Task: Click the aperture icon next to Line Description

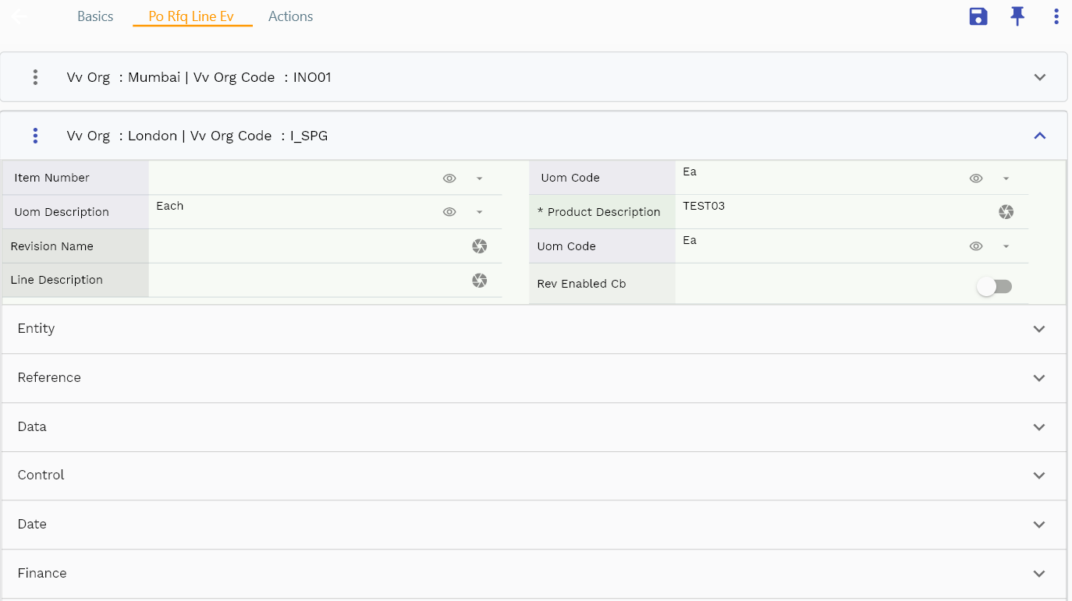Action: (x=479, y=280)
